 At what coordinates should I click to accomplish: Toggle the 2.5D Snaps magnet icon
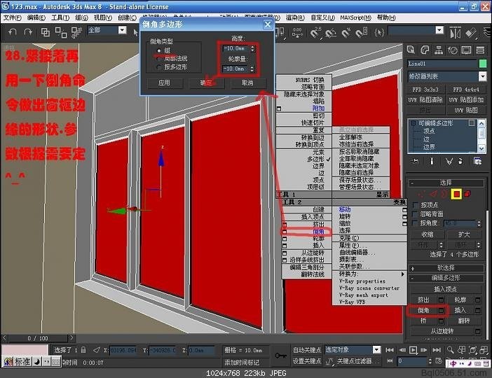(315, 32)
